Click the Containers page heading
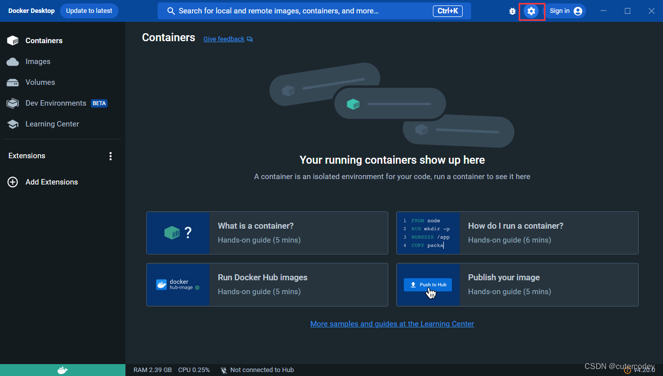663x376 pixels. 169,38
